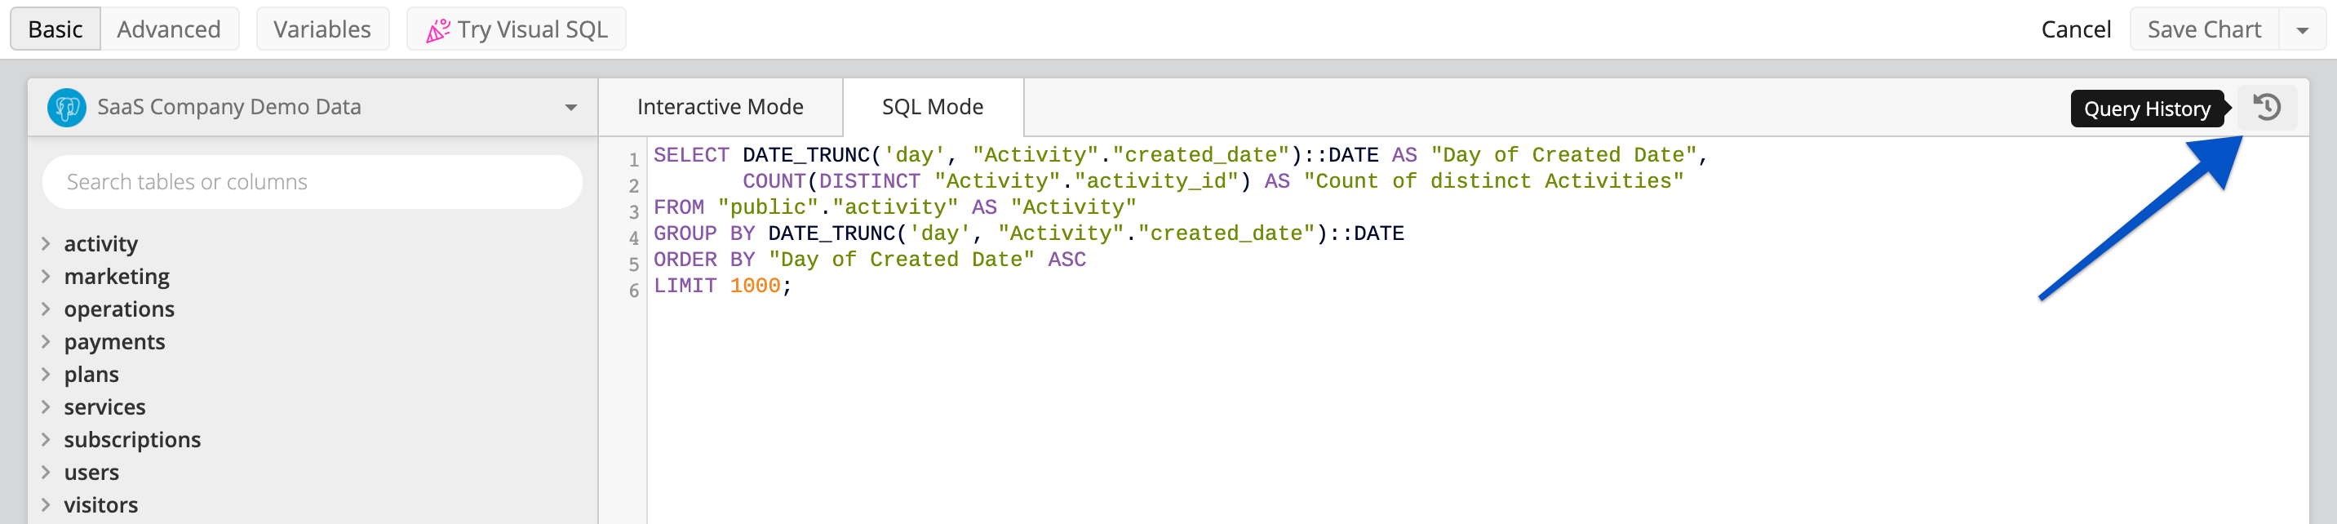The width and height of the screenshot is (2337, 524).
Task: Expand the payments table chevron
Action: pos(46,341)
